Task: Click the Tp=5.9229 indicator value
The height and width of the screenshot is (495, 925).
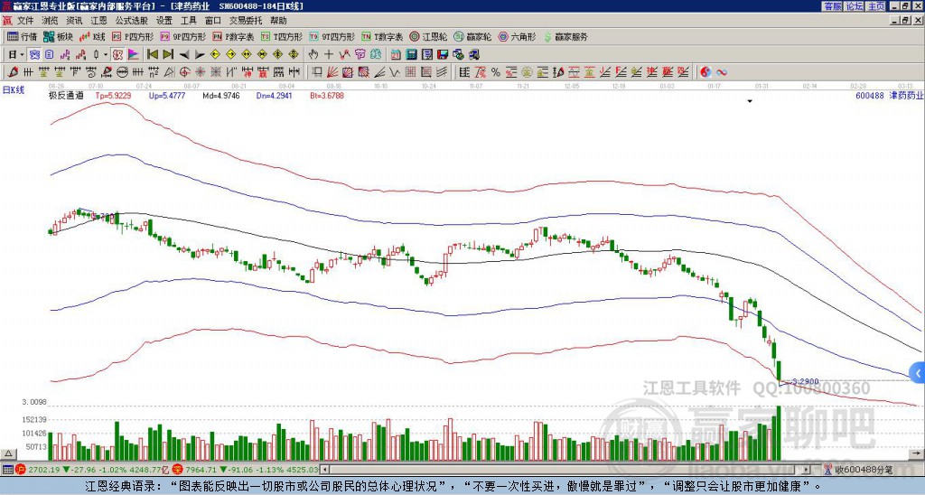Action: (x=113, y=95)
